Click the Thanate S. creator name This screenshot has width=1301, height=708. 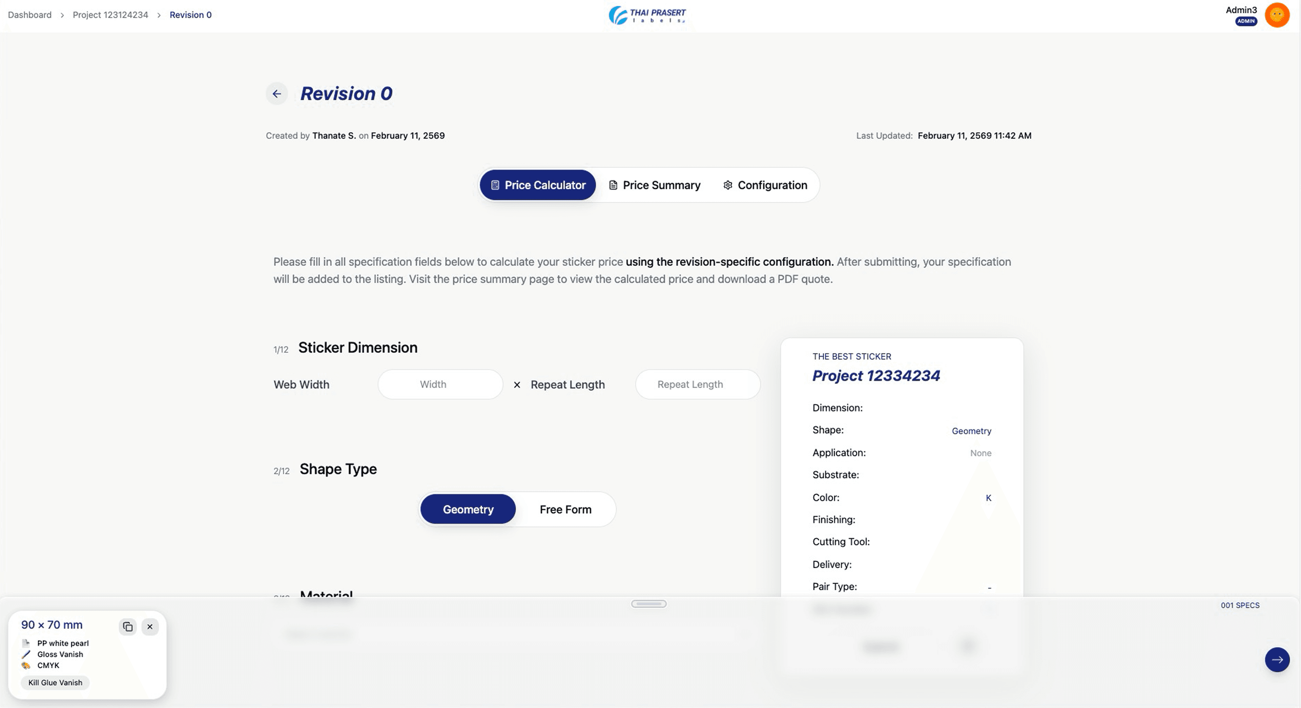(x=334, y=136)
